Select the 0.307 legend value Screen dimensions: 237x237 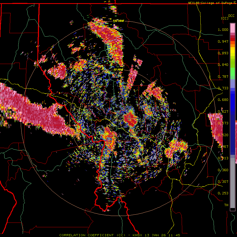pos(223,182)
